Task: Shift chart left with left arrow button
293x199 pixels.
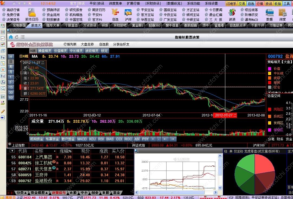Action: point(165,139)
